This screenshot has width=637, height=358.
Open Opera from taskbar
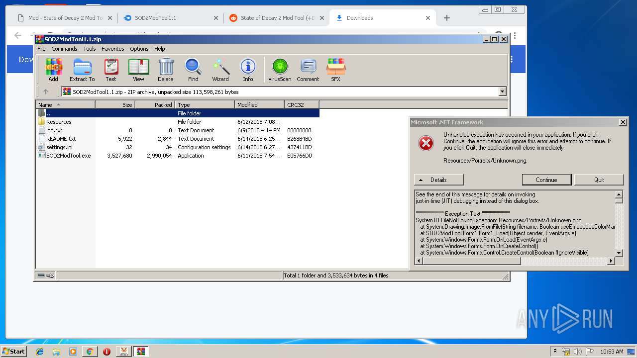pyautogui.click(x=106, y=352)
